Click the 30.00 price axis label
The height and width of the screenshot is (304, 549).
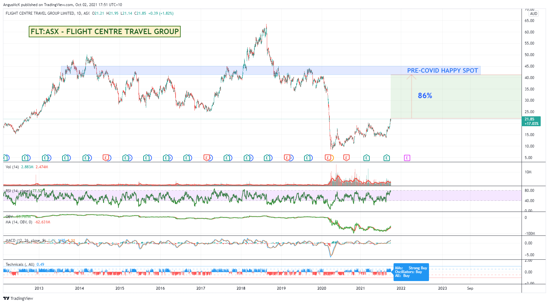(530, 100)
